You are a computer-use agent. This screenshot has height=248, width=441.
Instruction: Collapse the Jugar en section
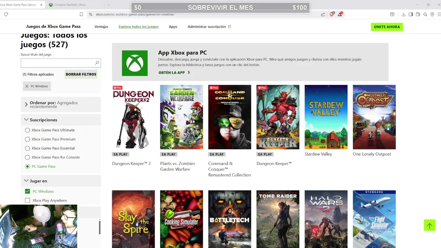pyautogui.click(x=61, y=181)
